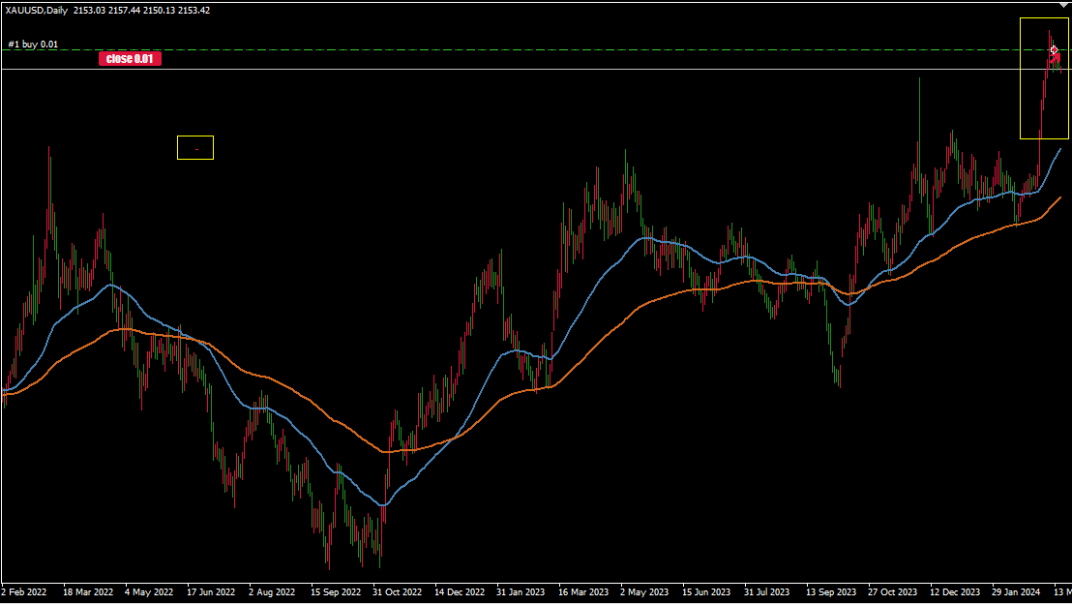Screen dimensions: 1072x605
Task: Click the '15 Jun 2023' date label
Action: [x=706, y=592]
